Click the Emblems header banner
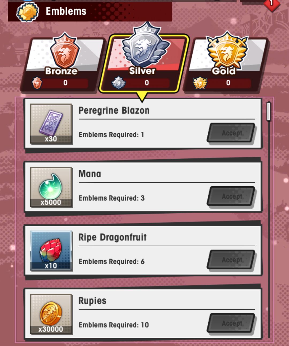 90,12
